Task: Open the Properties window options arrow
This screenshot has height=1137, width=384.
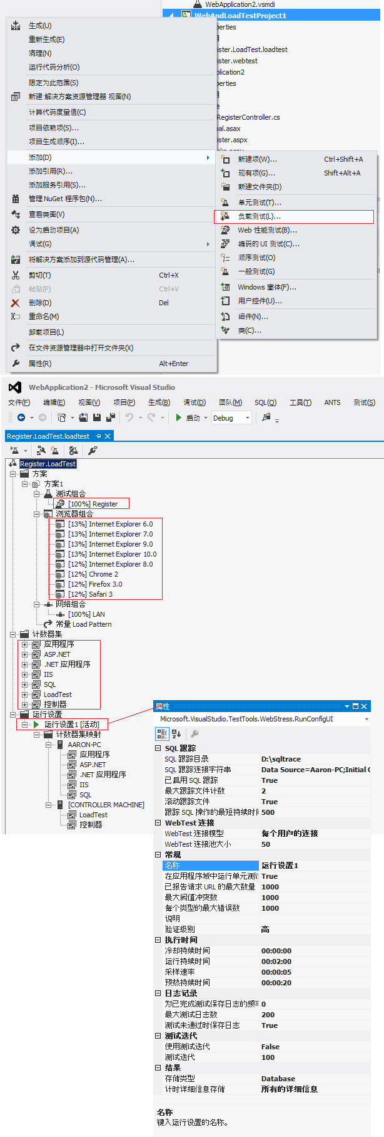Action: [347, 706]
